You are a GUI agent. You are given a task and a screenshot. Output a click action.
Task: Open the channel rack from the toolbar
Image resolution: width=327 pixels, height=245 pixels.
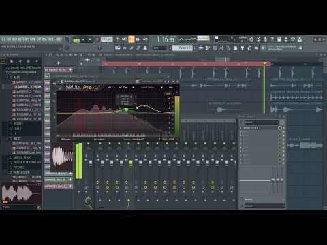pyautogui.click(x=215, y=48)
